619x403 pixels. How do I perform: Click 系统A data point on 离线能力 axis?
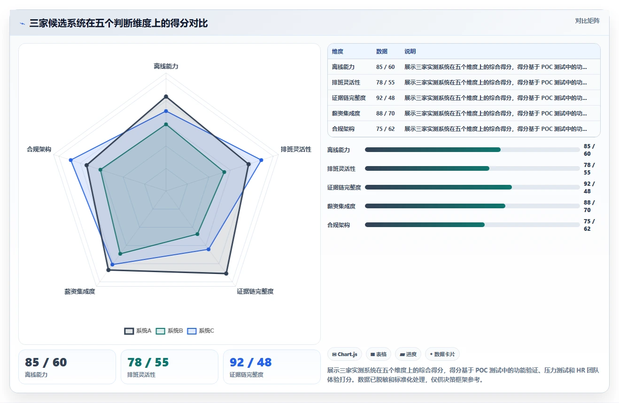point(166,97)
